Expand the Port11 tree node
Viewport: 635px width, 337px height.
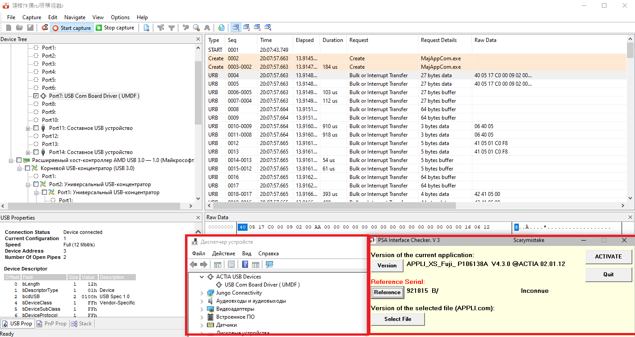pyautogui.click(x=28, y=129)
